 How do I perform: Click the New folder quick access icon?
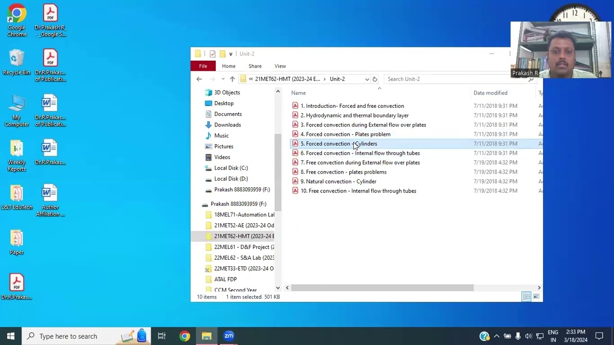222,54
